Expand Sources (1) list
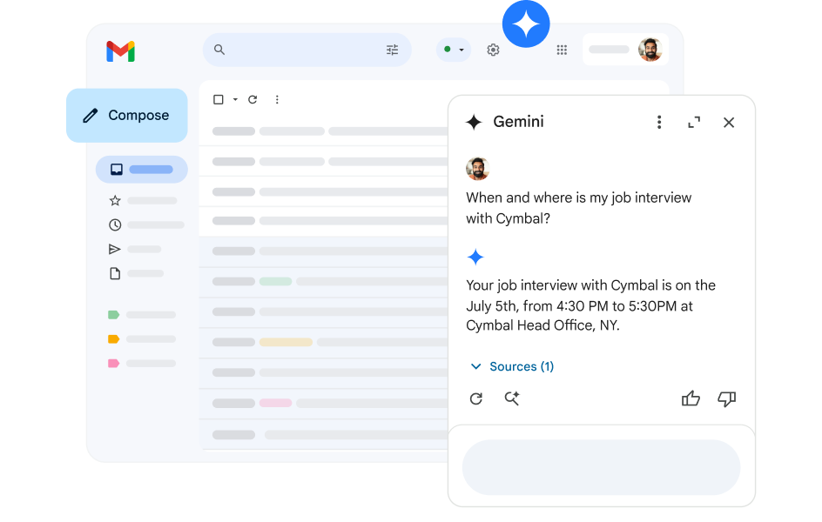 pyautogui.click(x=512, y=366)
